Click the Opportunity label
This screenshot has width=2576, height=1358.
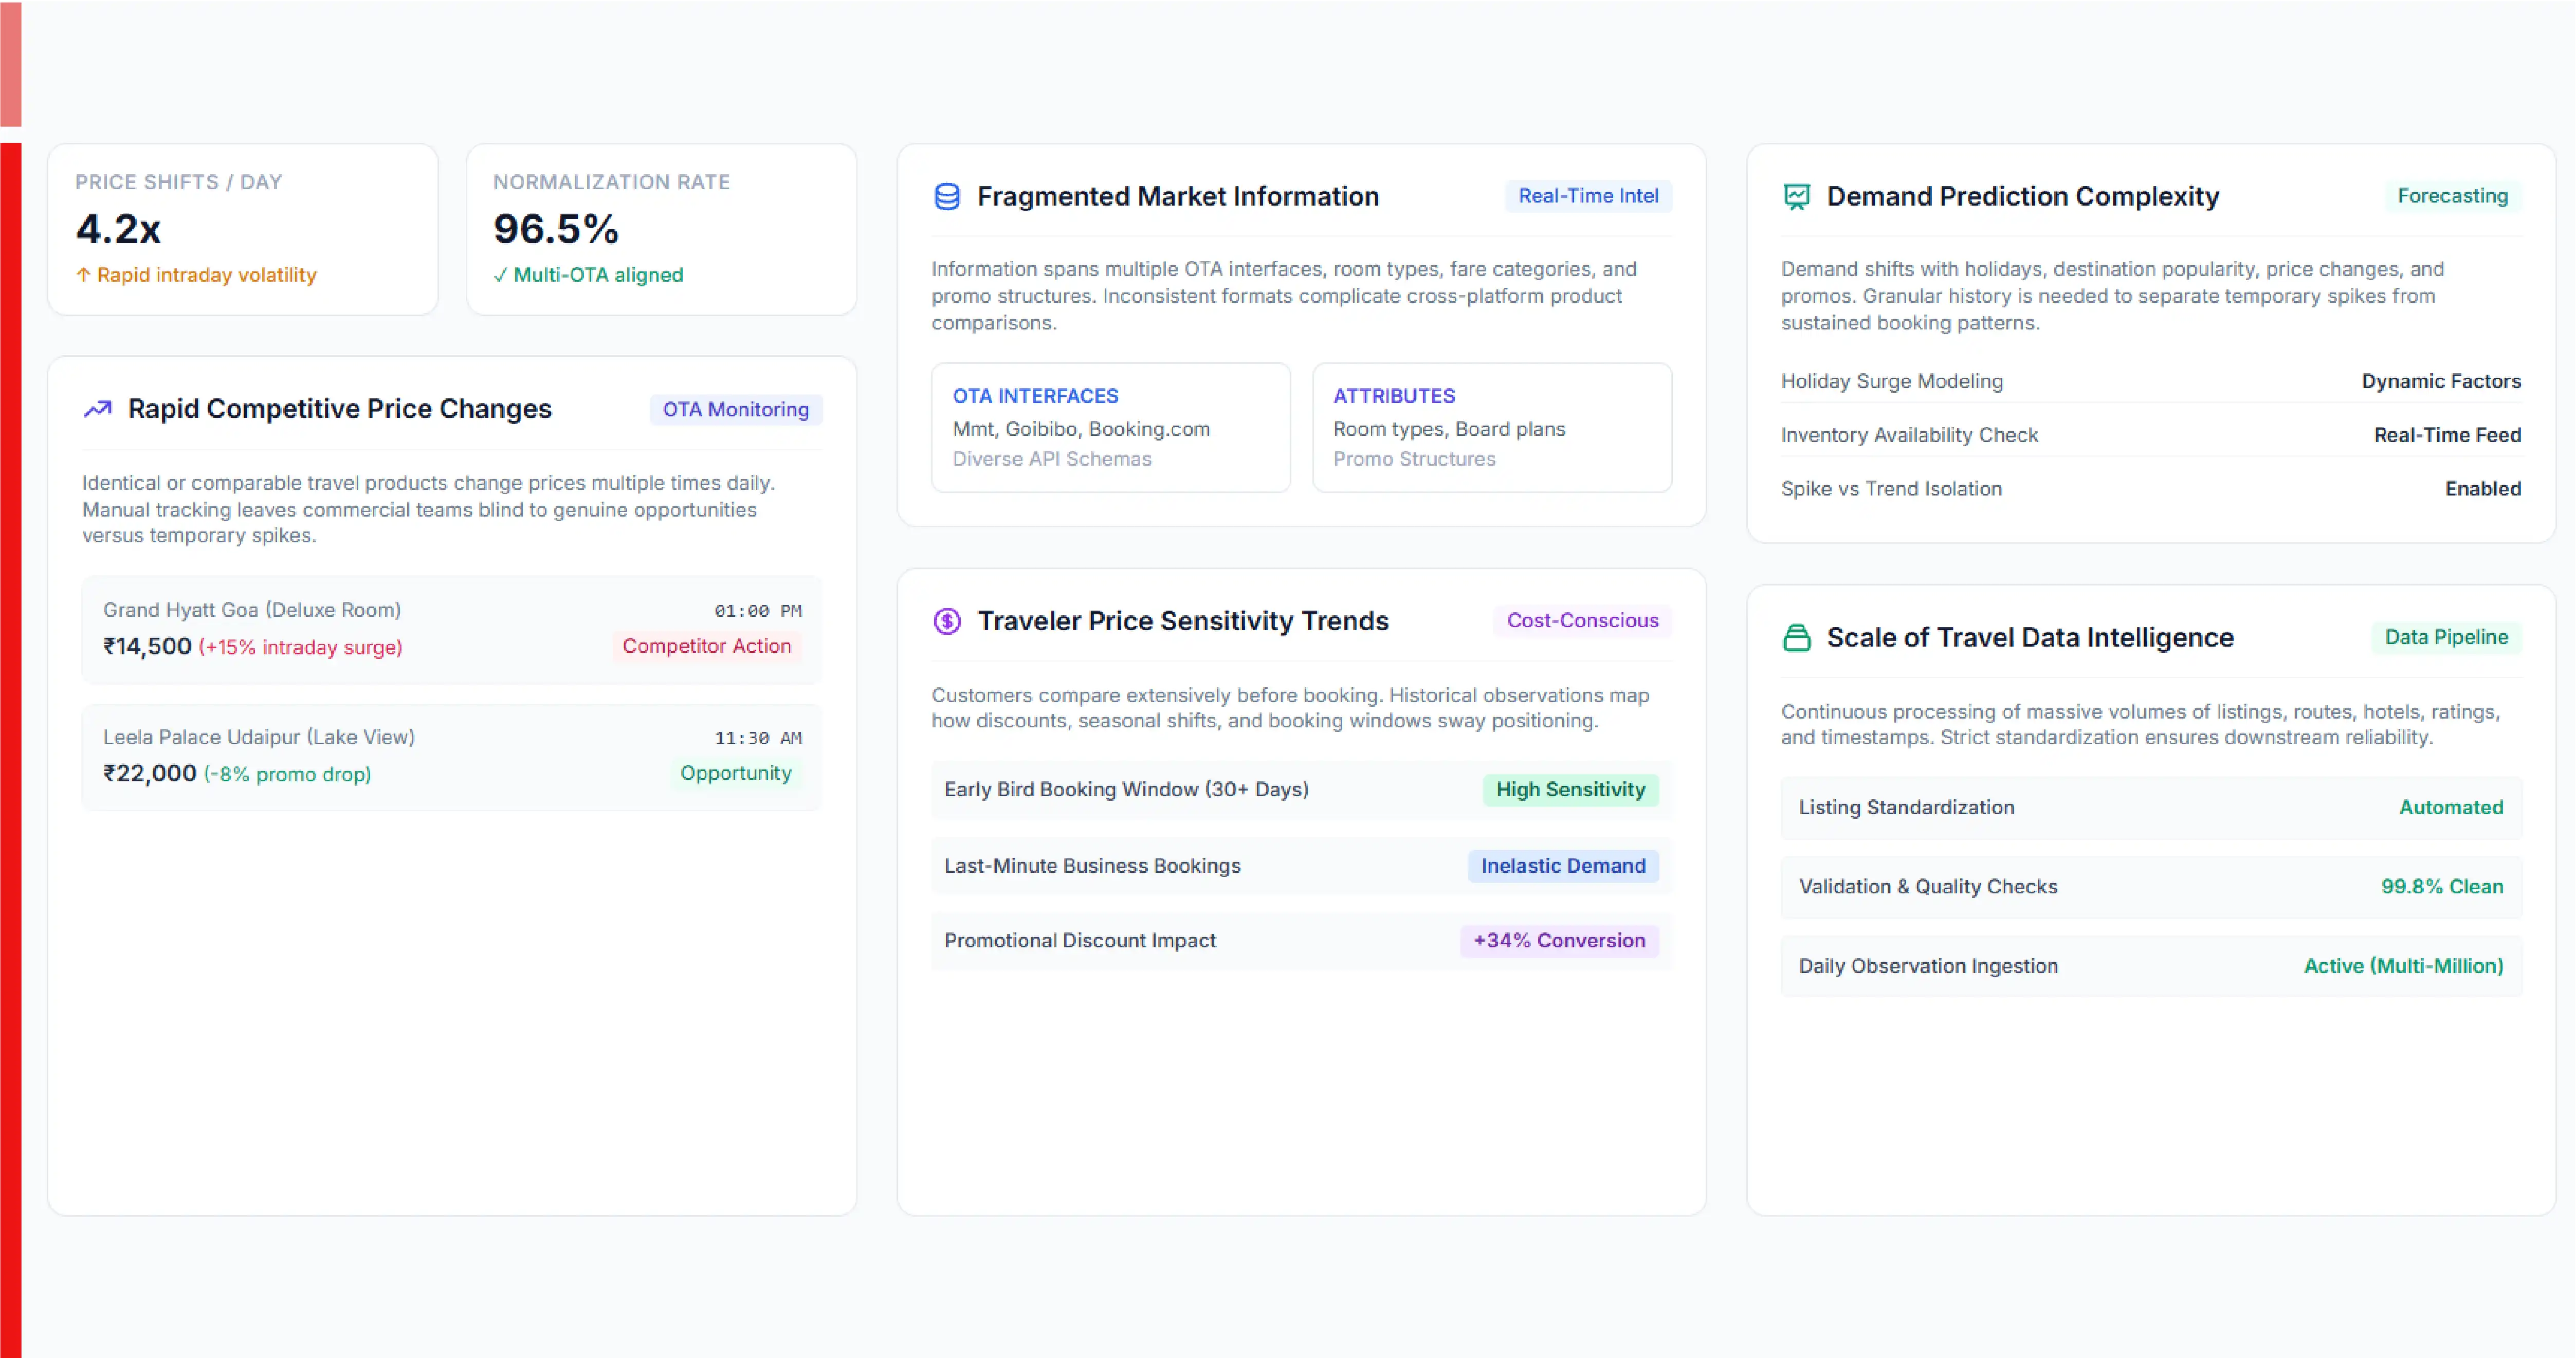click(735, 774)
